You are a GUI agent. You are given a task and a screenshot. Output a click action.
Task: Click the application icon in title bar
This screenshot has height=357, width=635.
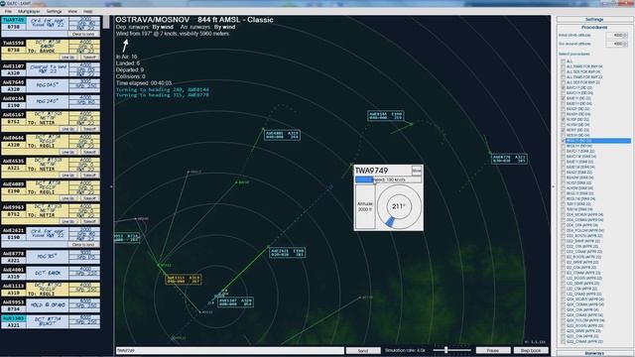[x=3, y=3]
